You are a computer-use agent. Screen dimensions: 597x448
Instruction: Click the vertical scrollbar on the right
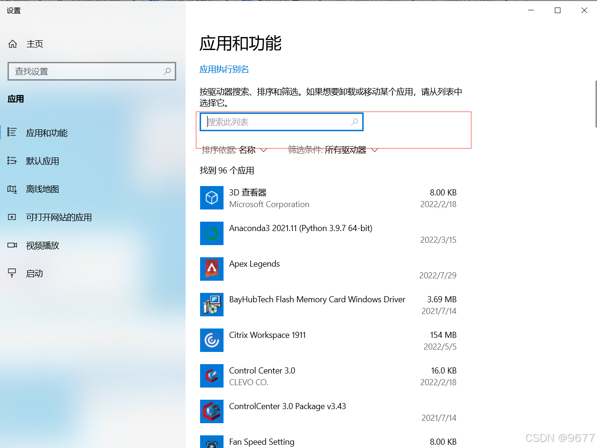click(x=596, y=104)
